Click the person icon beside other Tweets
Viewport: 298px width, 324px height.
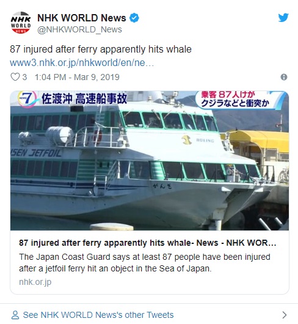click(15, 315)
